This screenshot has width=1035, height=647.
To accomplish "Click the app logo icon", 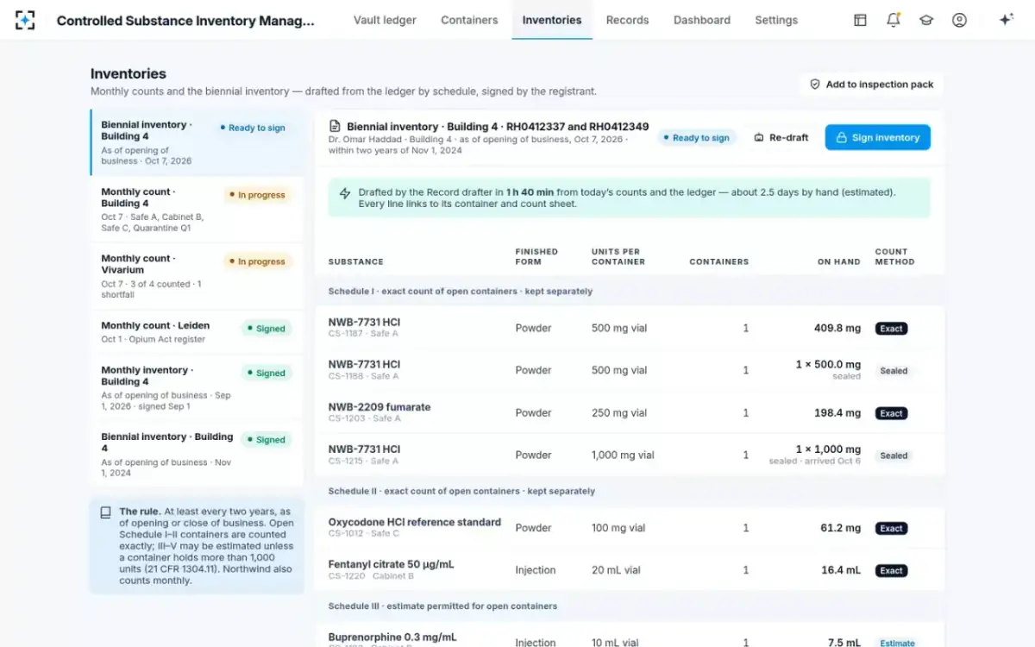I will (x=25, y=20).
